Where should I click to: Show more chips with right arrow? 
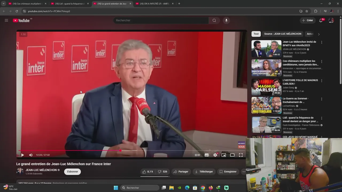318,34
